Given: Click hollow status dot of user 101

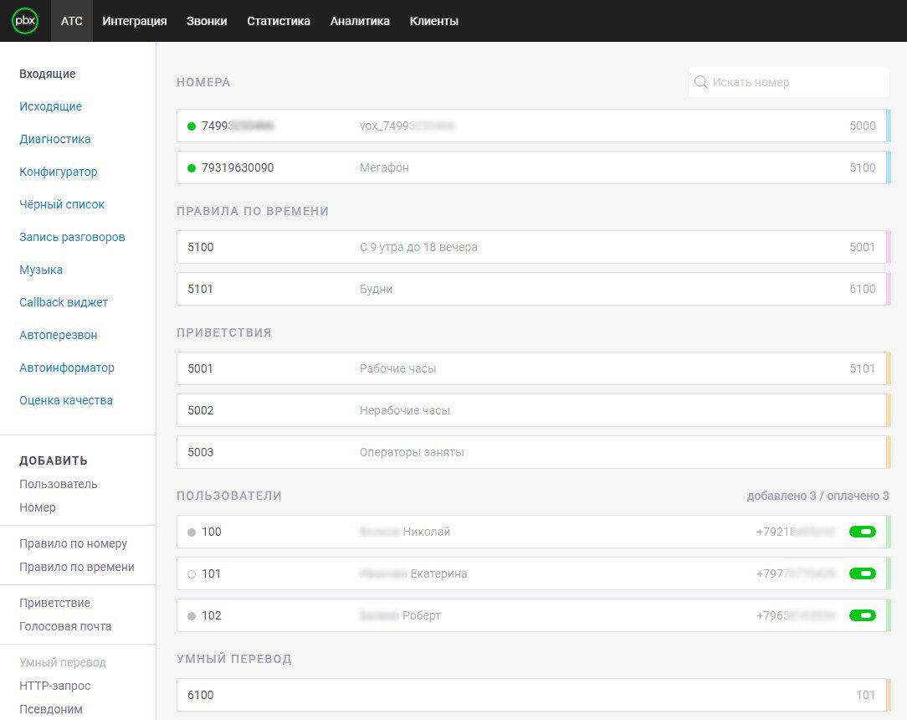Looking at the screenshot, I should [192, 574].
